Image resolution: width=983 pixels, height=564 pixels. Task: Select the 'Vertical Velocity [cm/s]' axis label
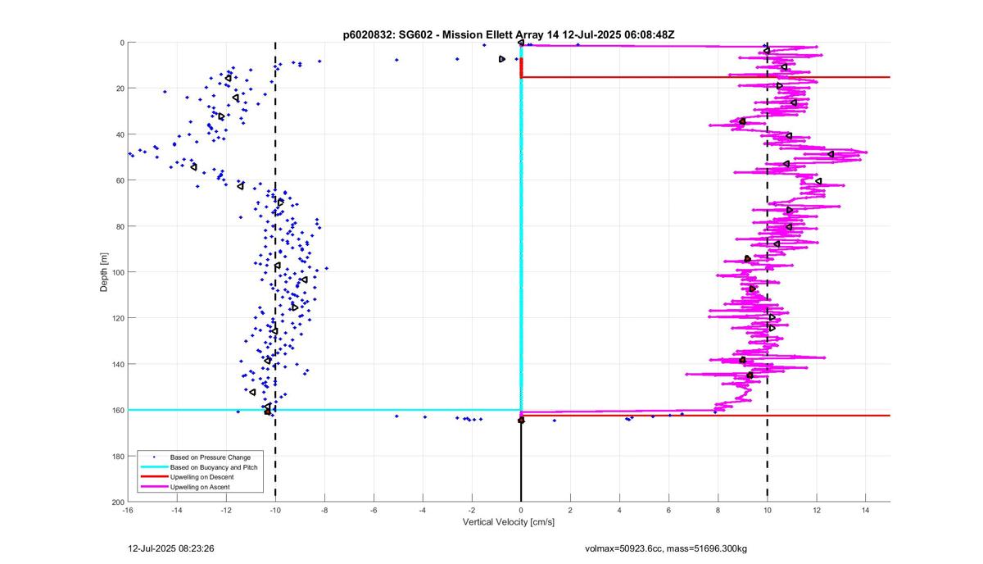coord(509,522)
